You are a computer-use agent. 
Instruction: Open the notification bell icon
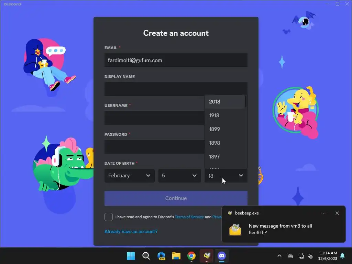[x=343, y=256]
